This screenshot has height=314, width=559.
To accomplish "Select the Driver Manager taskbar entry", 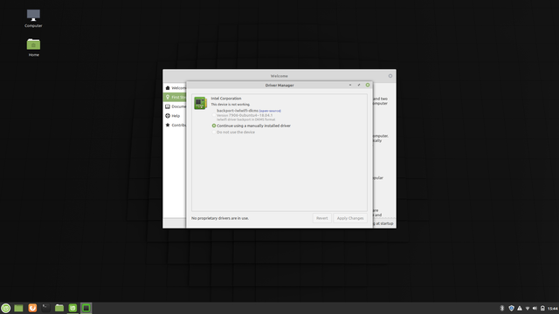I will pos(86,308).
